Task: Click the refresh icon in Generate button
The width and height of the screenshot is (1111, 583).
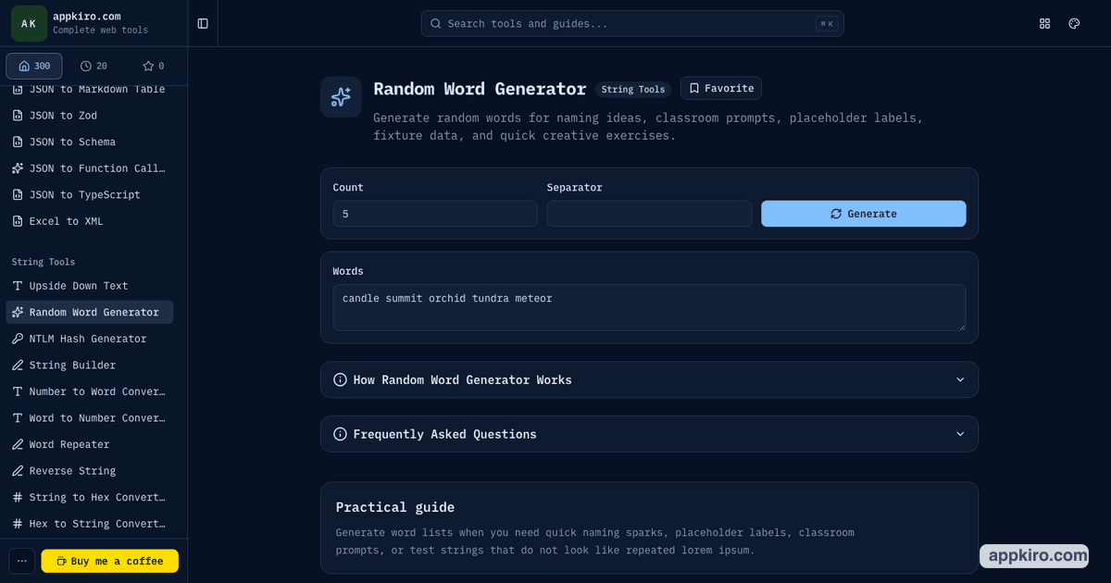Action: click(x=836, y=214)
